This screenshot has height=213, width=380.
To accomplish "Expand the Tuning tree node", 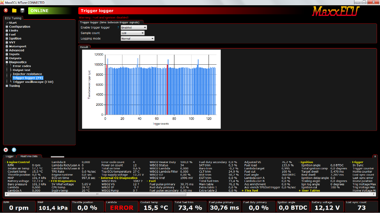I will (x=7, y=86).
